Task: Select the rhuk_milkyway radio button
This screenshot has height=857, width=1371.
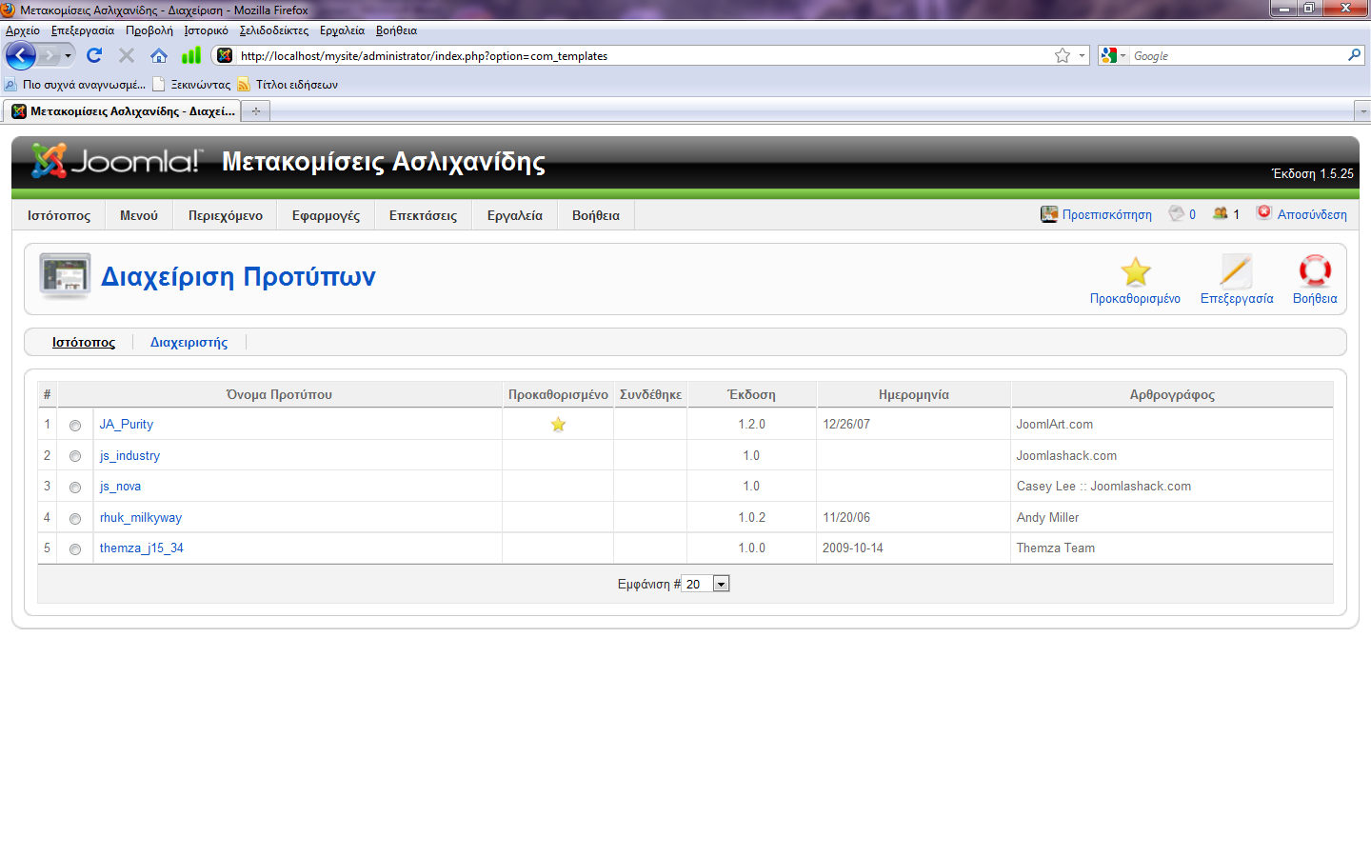Action: point(75,519)
